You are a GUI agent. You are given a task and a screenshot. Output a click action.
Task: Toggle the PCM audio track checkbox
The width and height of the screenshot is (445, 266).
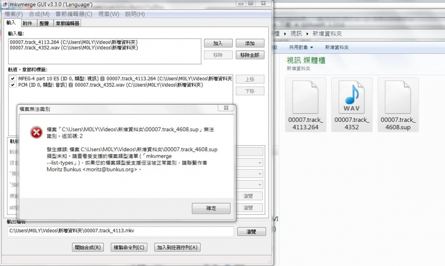(13, 85)
